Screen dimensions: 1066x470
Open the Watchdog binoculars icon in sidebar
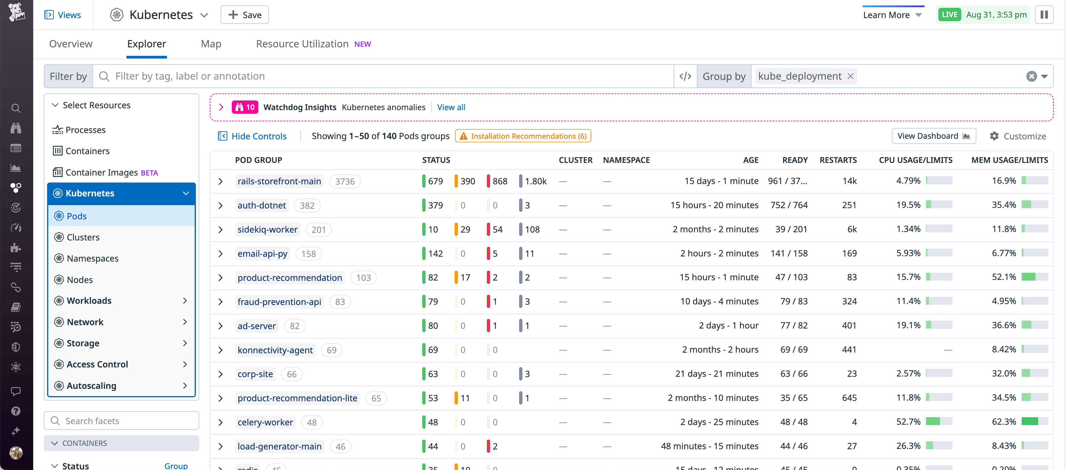16,128
